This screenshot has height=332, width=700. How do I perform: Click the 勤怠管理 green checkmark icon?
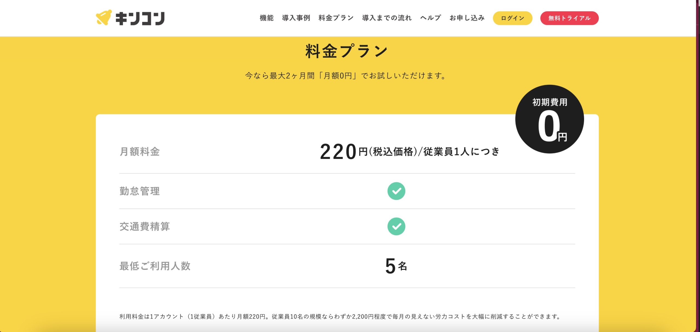click(x=396, y=191)
